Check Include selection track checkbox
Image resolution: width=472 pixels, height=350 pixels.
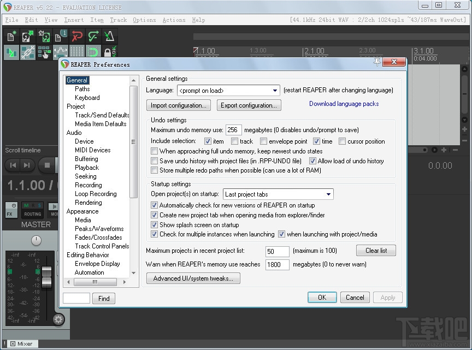pyautogui.click(x=234, y=141)
